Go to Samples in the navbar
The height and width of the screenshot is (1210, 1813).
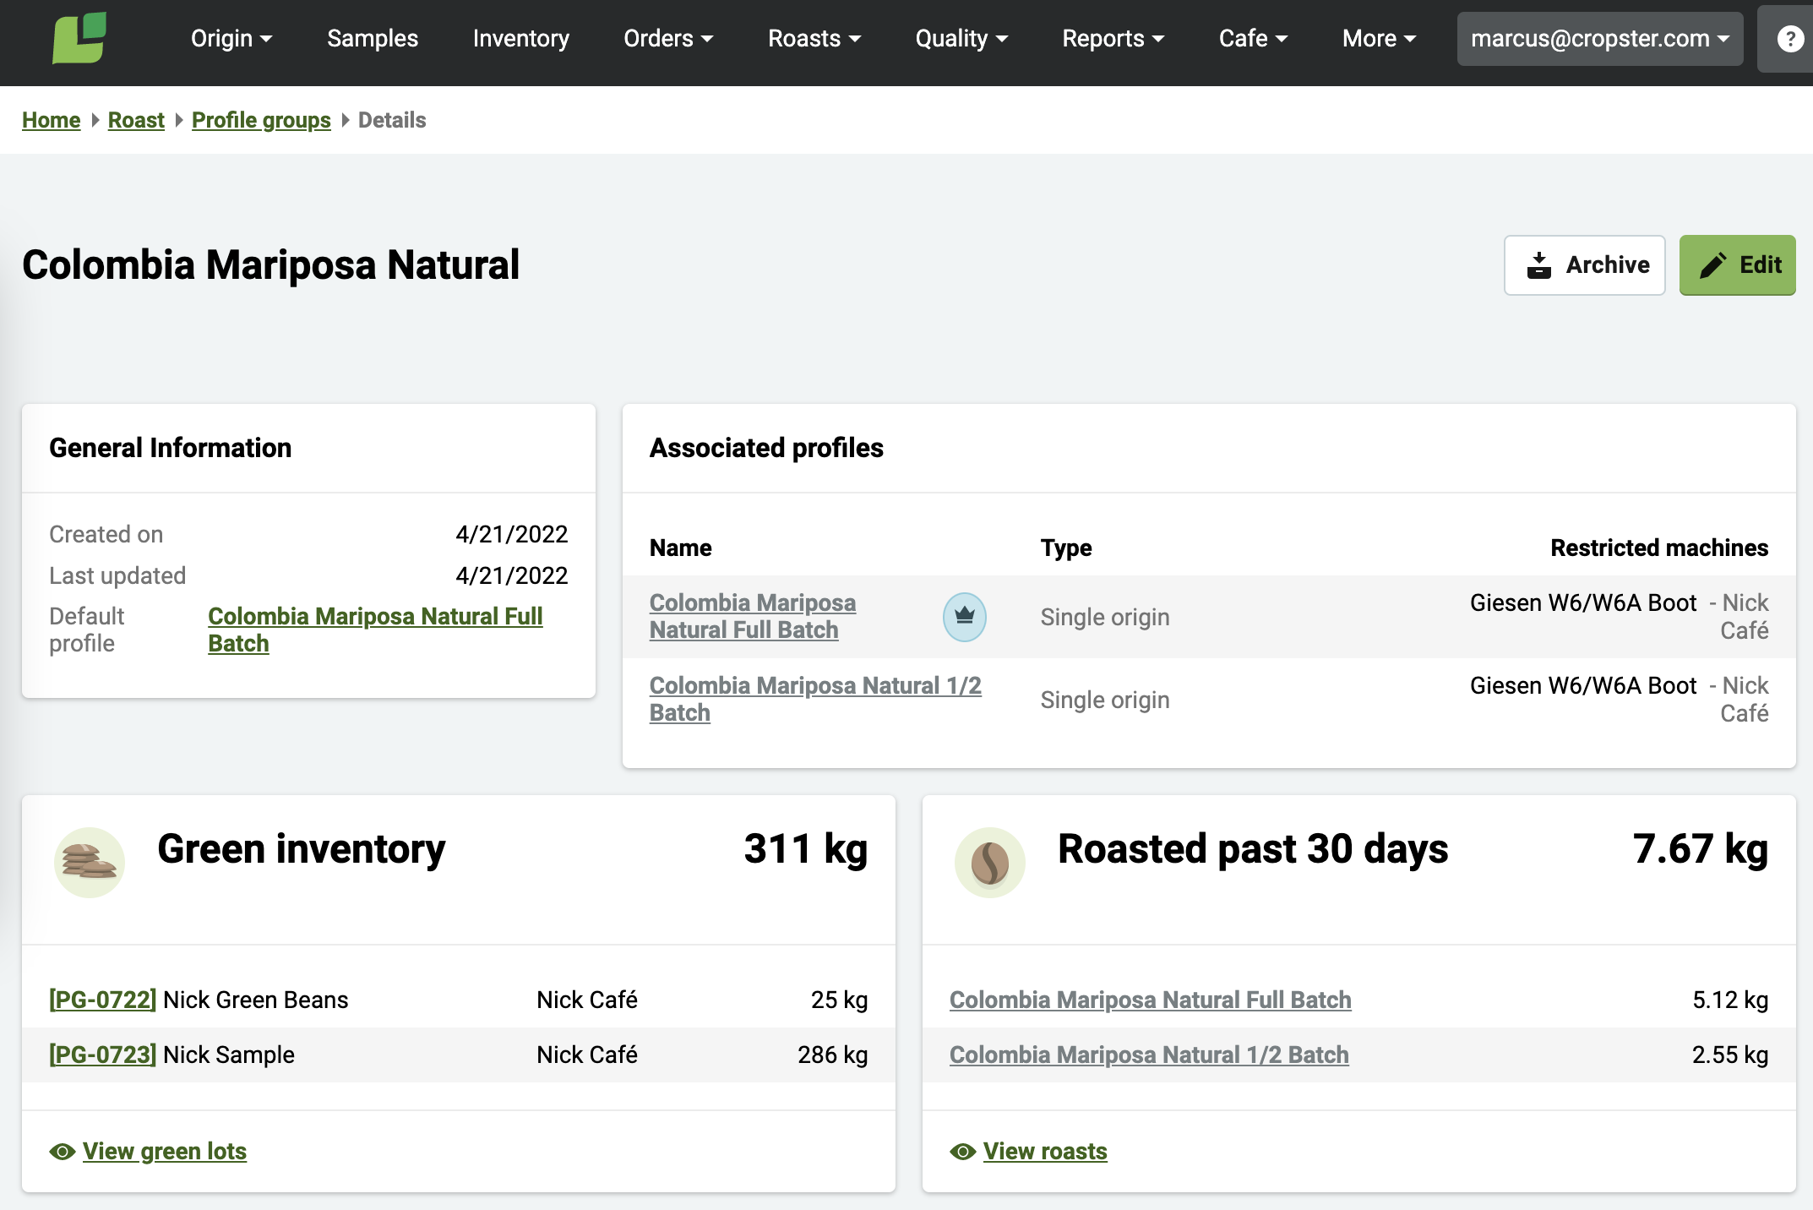coord(373,39)
